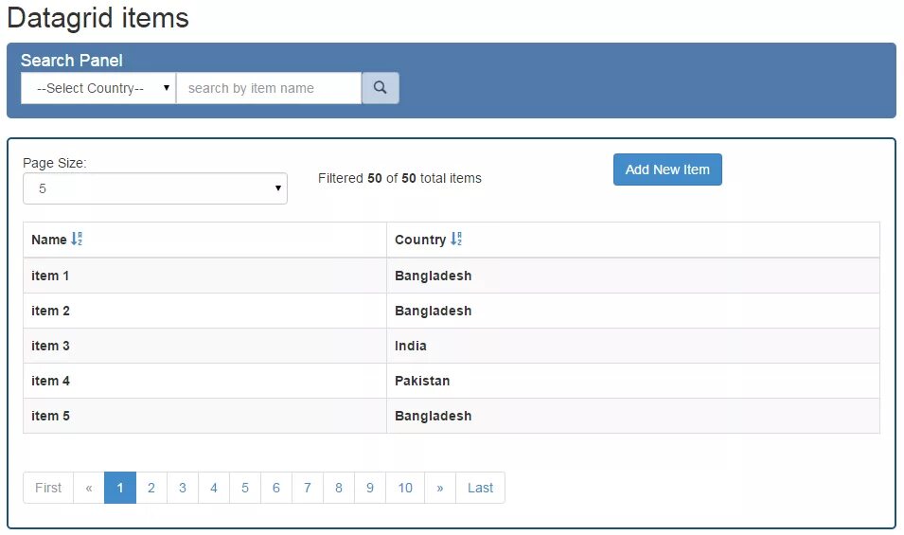Image resolution: width=904 pixels, height=535 pixels.
Task: Click the Filtered 50 of 50 total items text
Action: tap(399, 178)
